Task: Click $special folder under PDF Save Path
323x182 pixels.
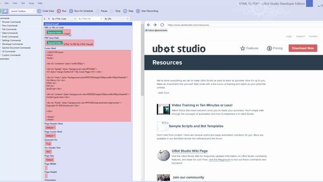Action: pyautogui.click(x=55, y=42)
